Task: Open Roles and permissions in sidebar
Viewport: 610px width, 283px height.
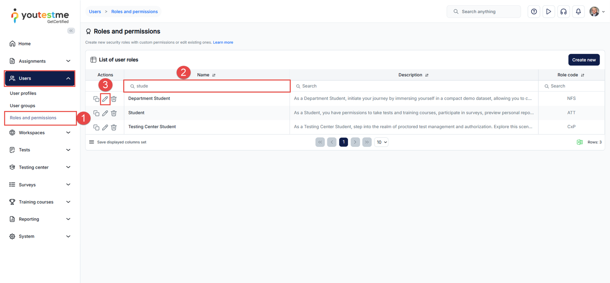Action: 33,118
